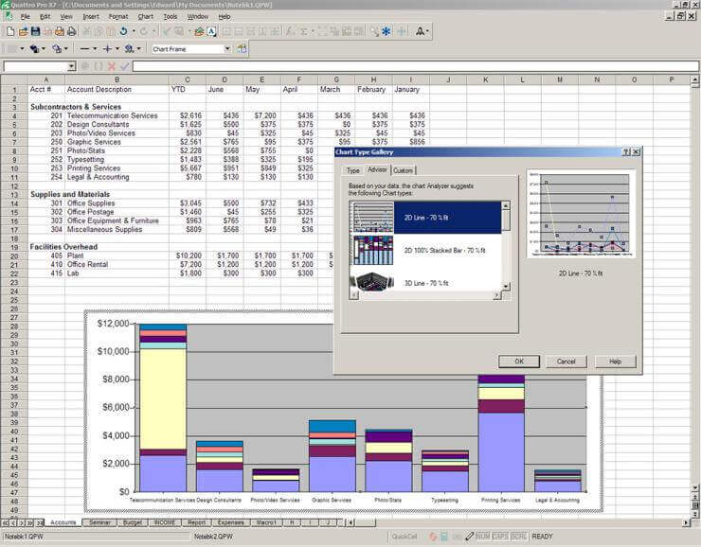The width and height of the screenshot is (701, 547).
Task: Click the fill color box on the chart toolbar
Action: point(12,48)
